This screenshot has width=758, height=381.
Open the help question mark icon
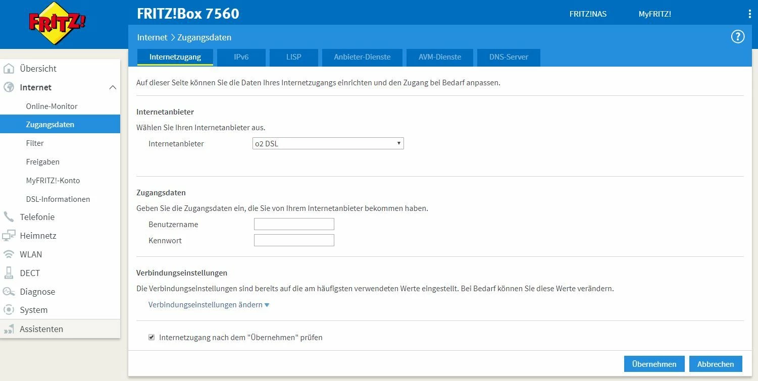738,37
